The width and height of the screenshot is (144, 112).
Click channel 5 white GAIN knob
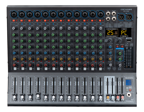click(x=45, y=29)
